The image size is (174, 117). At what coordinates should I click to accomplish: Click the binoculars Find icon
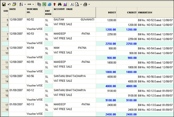[60, 4]
